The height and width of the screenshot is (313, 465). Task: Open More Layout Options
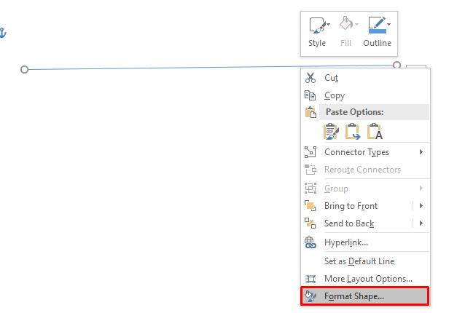click(x=365, y=279)
